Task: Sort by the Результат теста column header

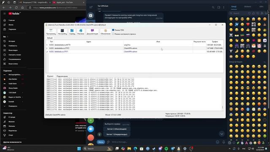Action: point(200,41)
